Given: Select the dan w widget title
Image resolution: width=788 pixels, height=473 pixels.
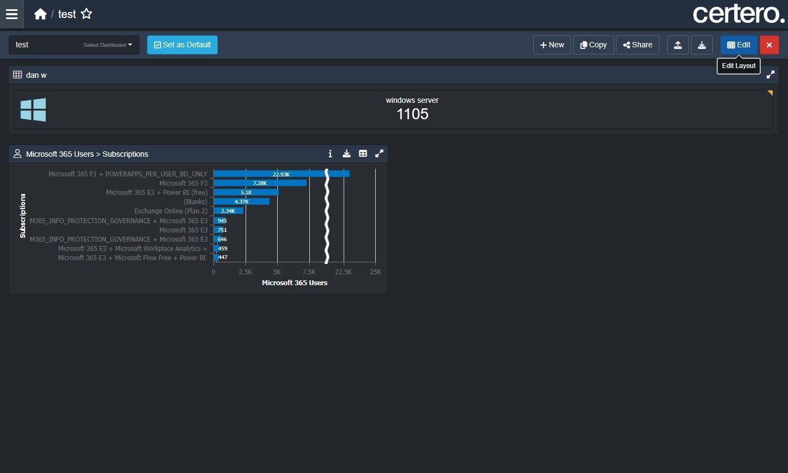Looking at the screenshot, I should pyautogui.click(x=36, y=75).
